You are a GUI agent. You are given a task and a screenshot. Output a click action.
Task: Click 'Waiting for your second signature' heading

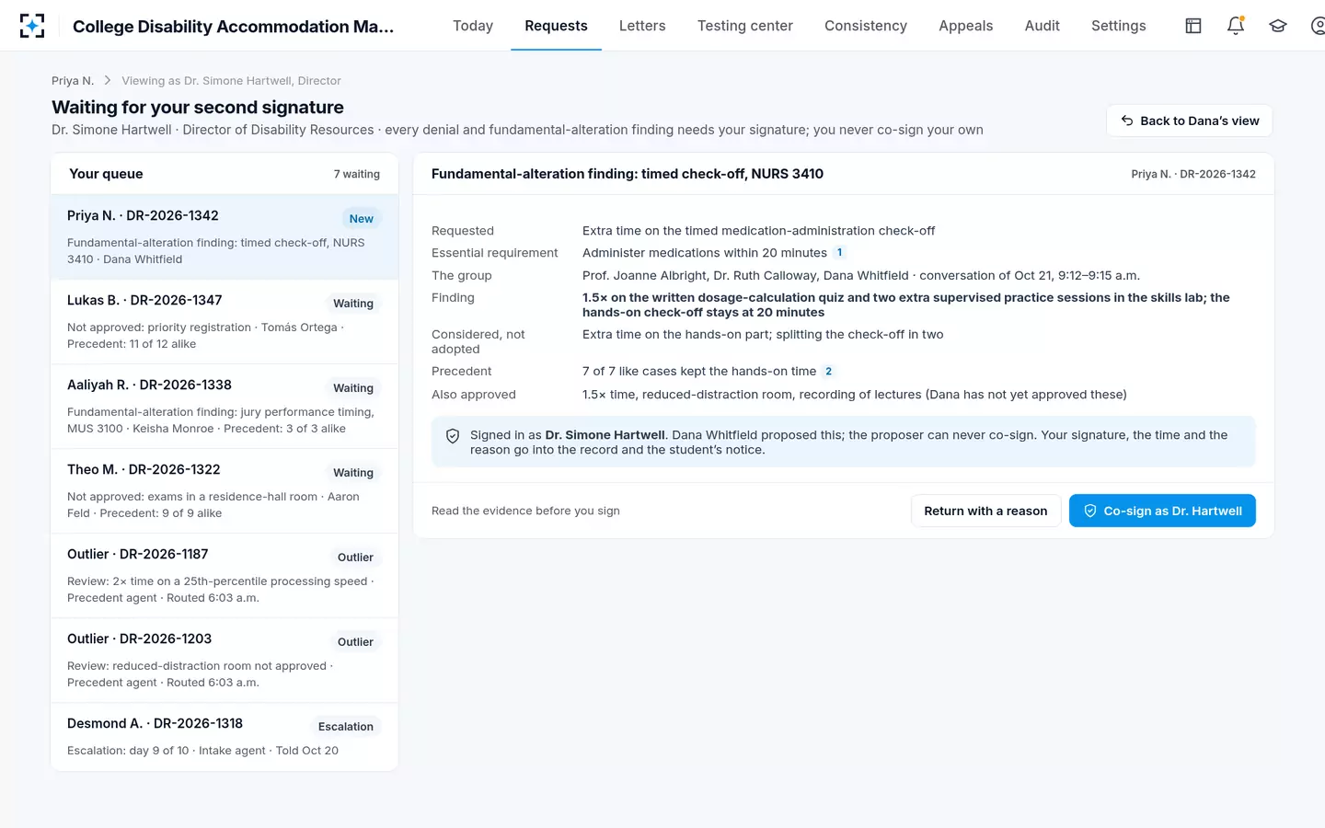point(198,108)
